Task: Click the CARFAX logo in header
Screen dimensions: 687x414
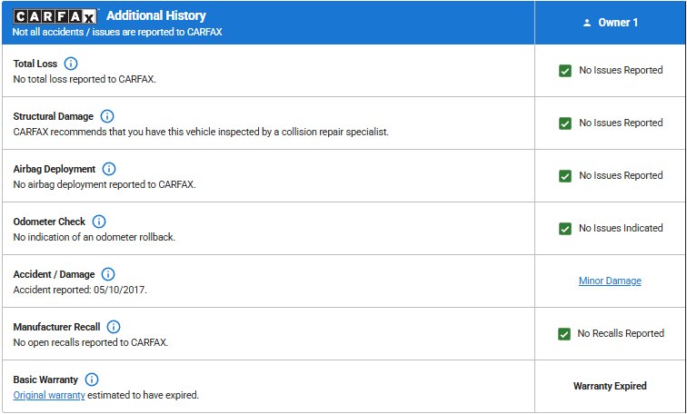Action: point(55,15)
